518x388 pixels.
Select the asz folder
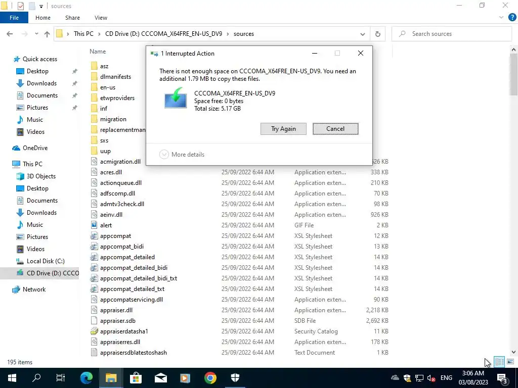pos(104,66)
